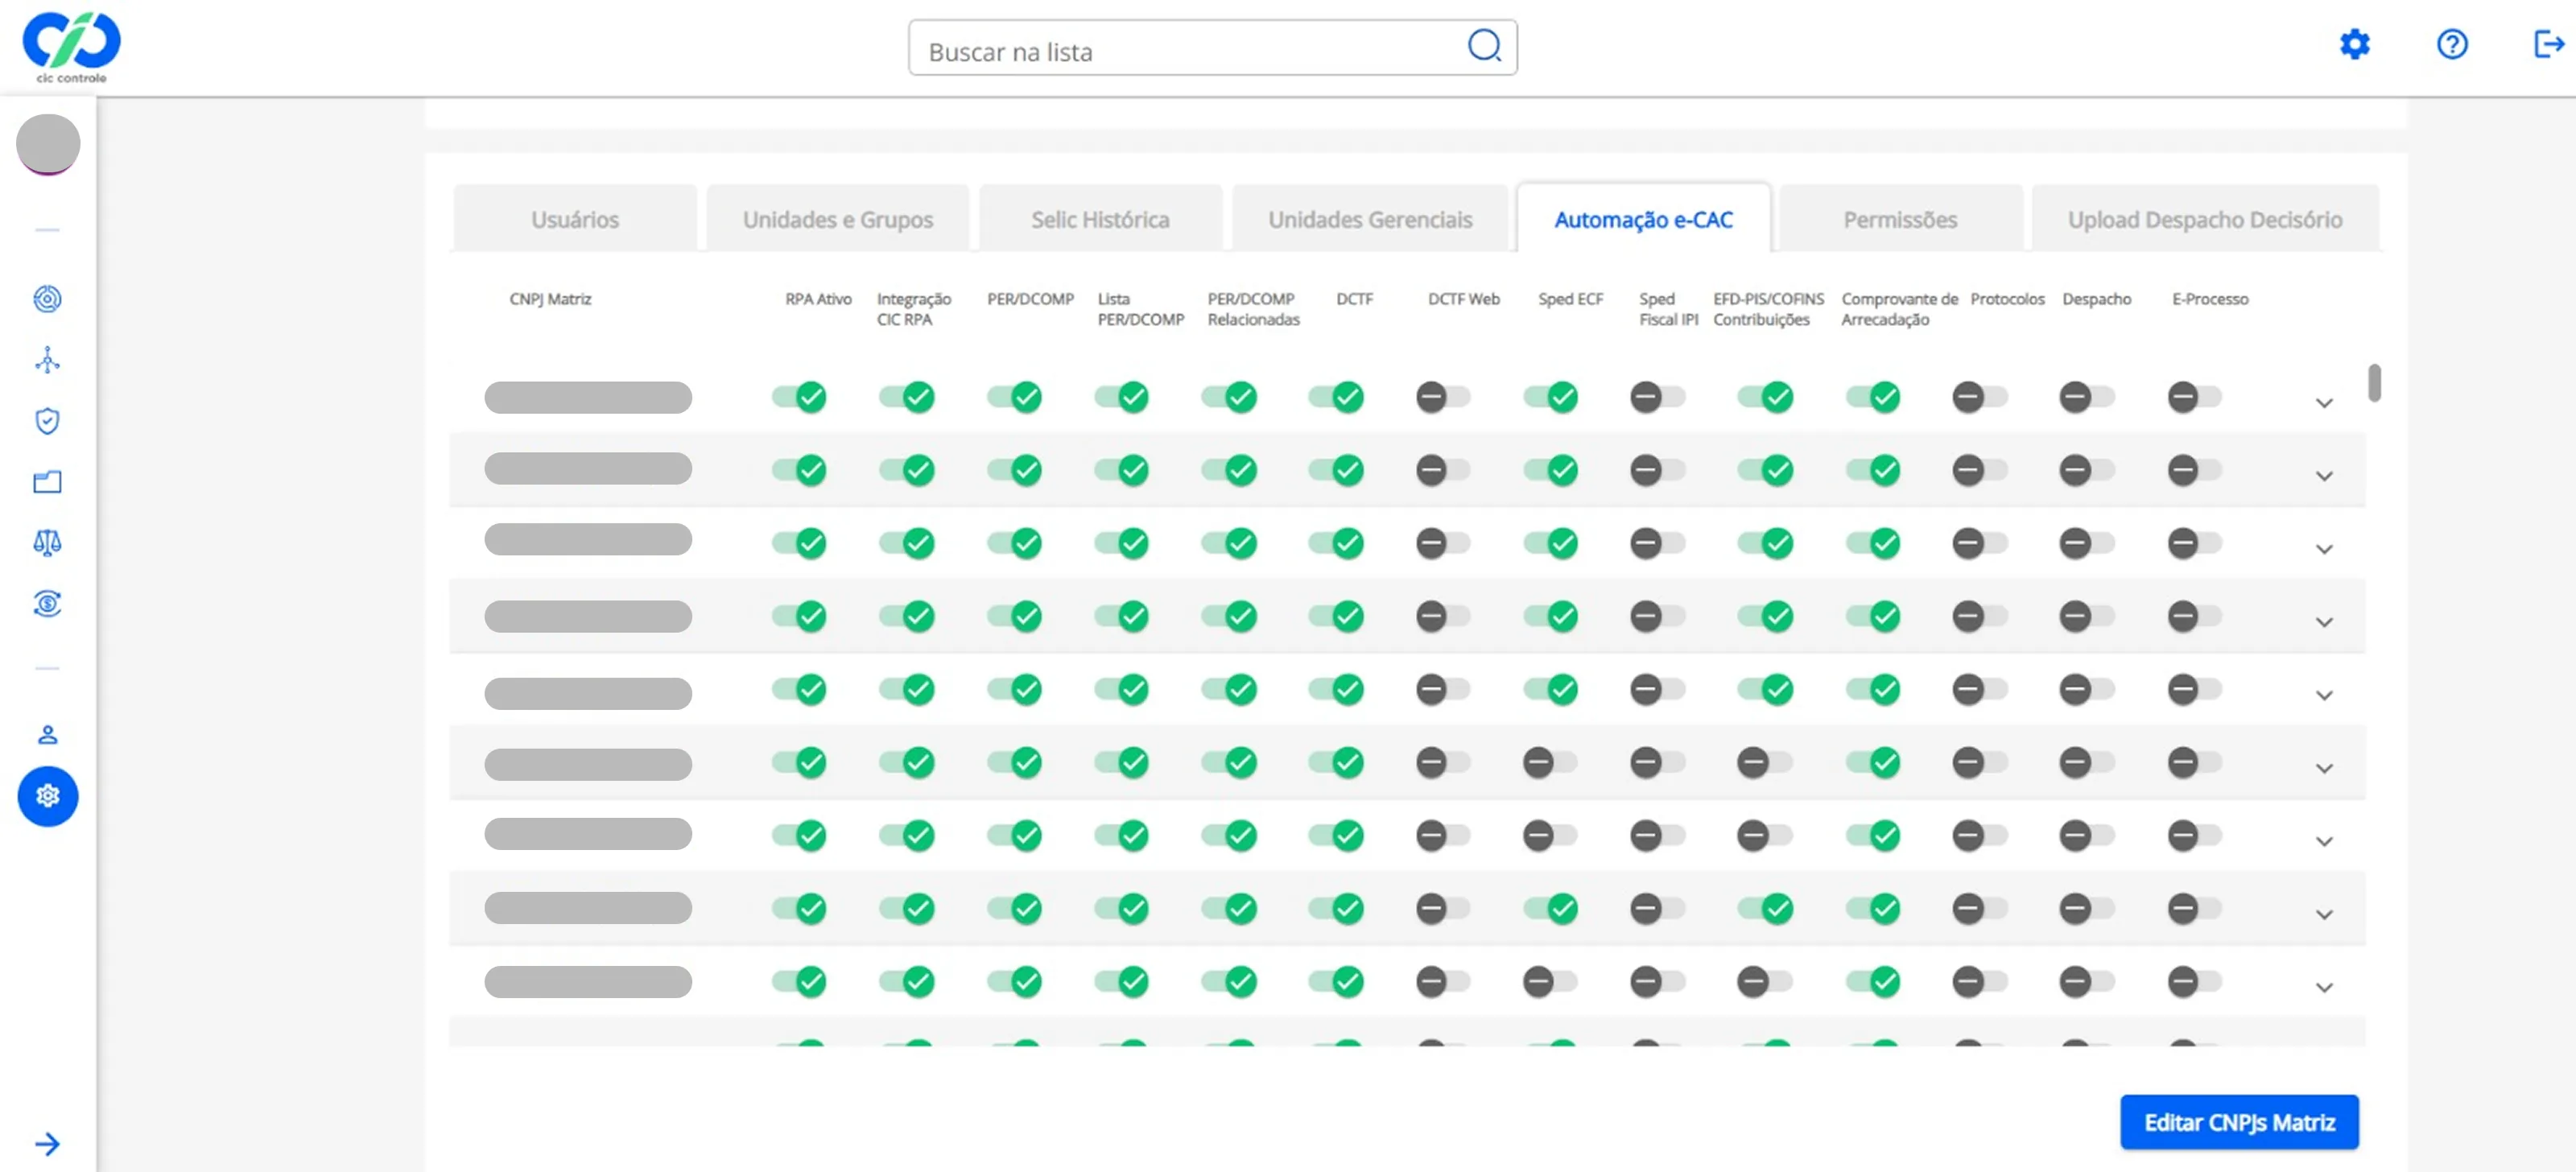The width and height of the screenshot is (2576, 1172).
Task: Click the DCTF Web column header
Action: (x=1463, y=299)
